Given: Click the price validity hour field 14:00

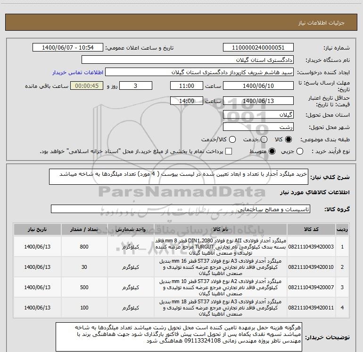Looking at the screenshot, I should pos(187,101).
